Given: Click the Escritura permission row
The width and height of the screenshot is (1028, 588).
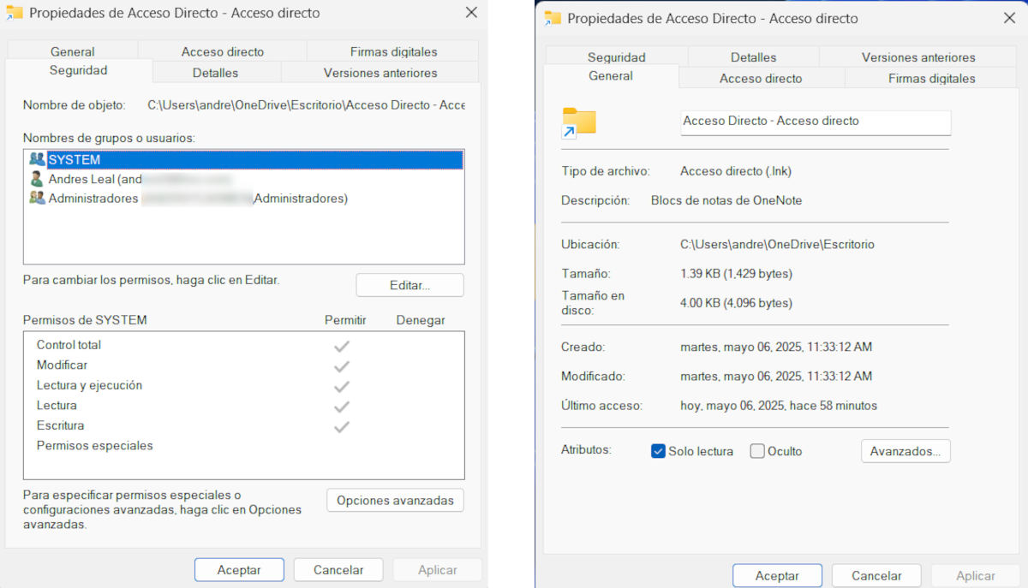Looking at the screenshot, I should [x=244, y=425].
